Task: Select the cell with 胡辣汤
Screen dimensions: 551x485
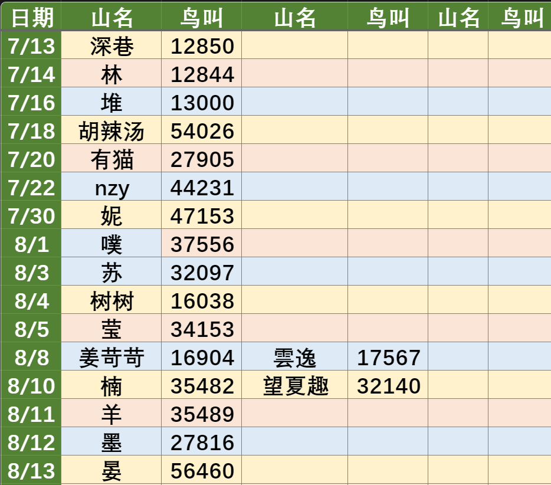Action: point(111,130)
